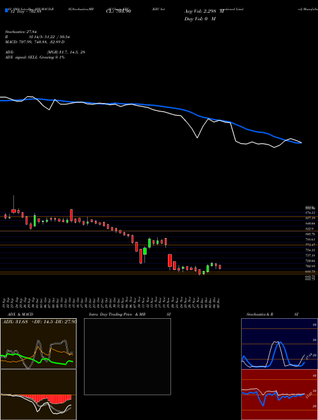Select the 'Stochastics: 27.84' reading
This screenshot has height=420, width=318.
coord(21,32)
